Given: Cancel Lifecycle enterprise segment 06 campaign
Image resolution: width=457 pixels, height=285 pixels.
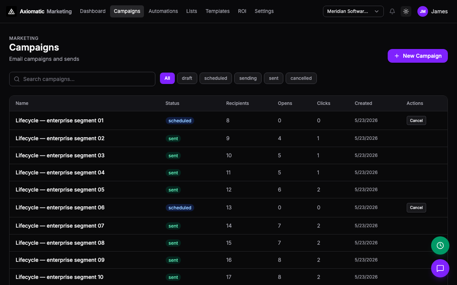Looking at the screenshot, I should 416,207.
